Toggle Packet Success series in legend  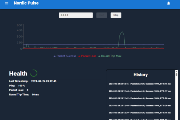pyautogui.click(x=65, y=56)
